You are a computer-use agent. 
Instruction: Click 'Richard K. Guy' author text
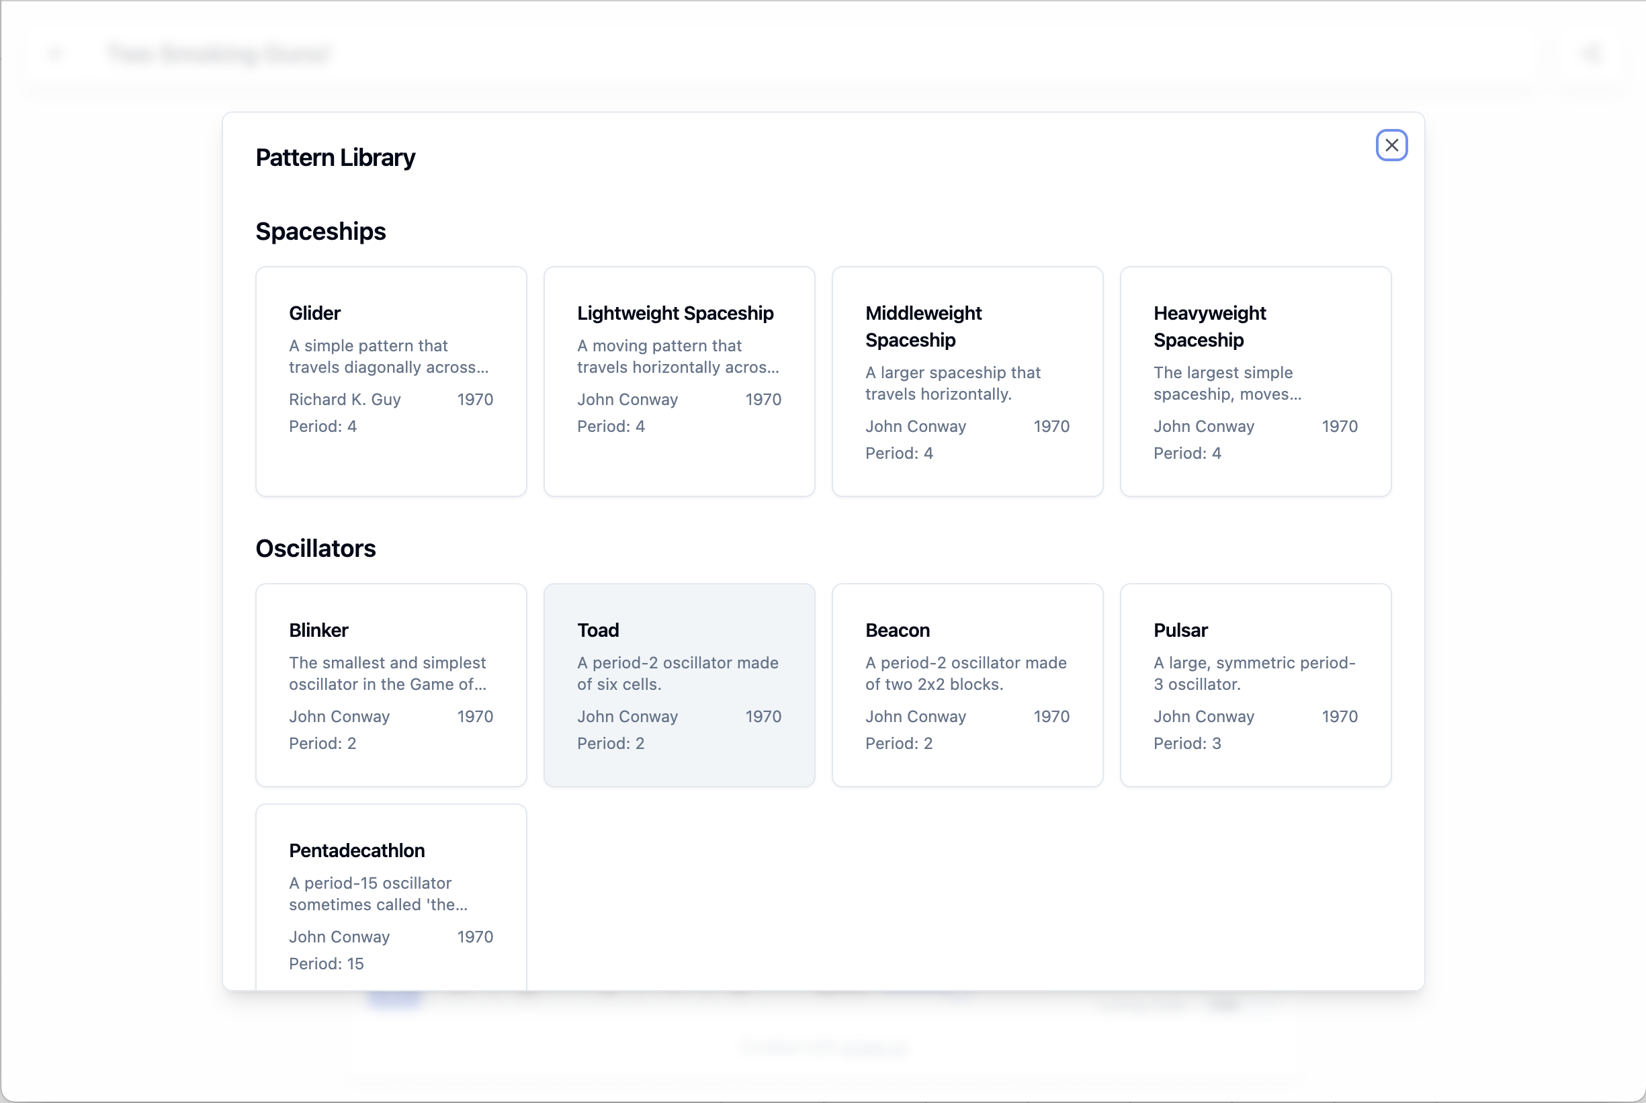pos(345,400)
